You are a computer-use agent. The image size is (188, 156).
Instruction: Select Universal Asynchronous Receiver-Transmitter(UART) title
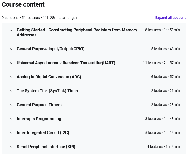66,63
